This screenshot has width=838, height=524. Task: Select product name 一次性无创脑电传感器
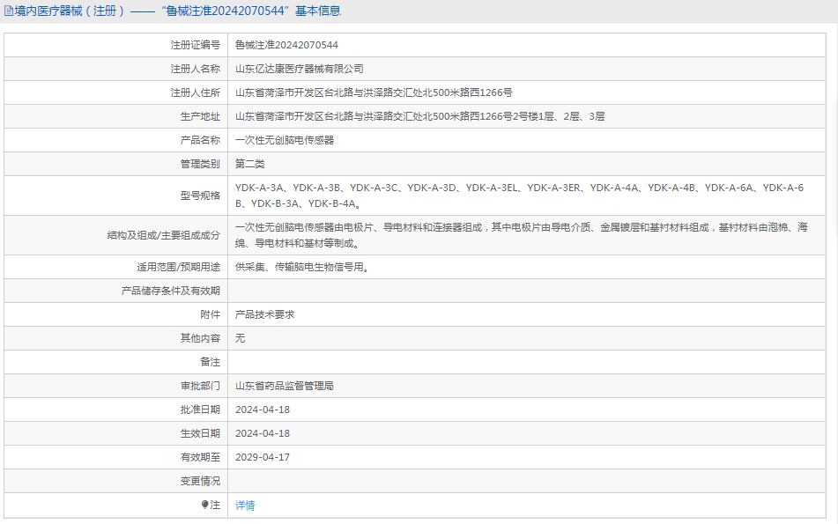pos(285,141)
